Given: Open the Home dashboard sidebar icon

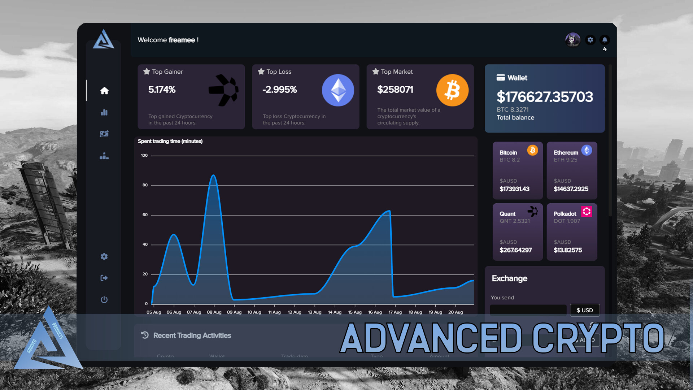Looking at the screenshot, I should click(x=104, y=91).
